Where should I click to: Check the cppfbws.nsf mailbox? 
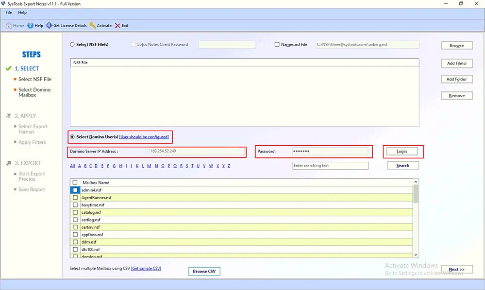point(75,234)
